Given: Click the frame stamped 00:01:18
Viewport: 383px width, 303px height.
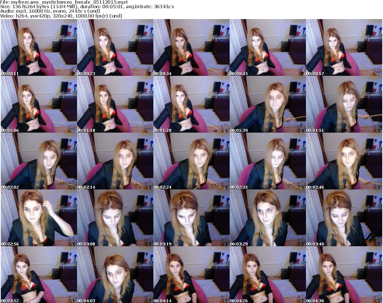Looking at the screenshot, I should [115, 104].
